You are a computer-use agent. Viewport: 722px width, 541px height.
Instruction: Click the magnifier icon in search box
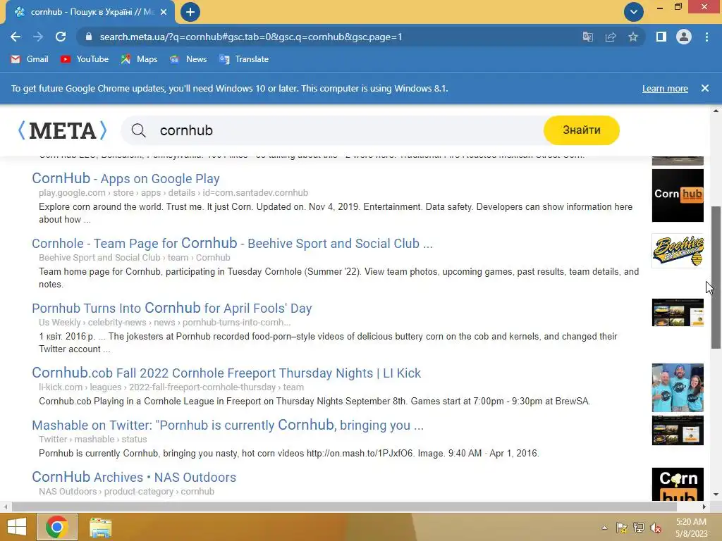(139, 130)
